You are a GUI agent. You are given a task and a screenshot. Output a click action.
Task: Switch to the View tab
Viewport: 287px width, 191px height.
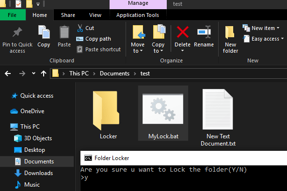click(95, 15)
